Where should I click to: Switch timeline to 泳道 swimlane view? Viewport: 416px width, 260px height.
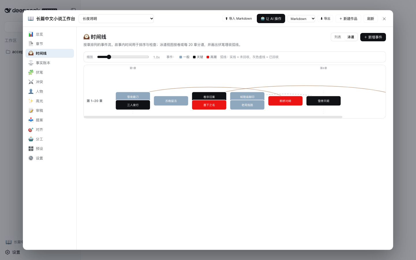tap(351, 37)
